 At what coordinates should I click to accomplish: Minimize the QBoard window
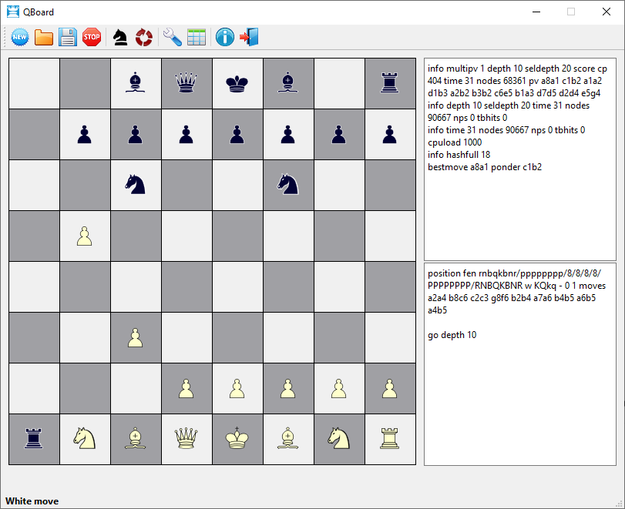click(x=536, y=12)
